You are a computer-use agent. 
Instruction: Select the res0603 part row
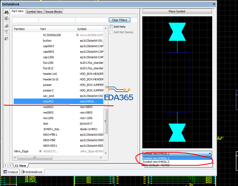coord(59,107)
